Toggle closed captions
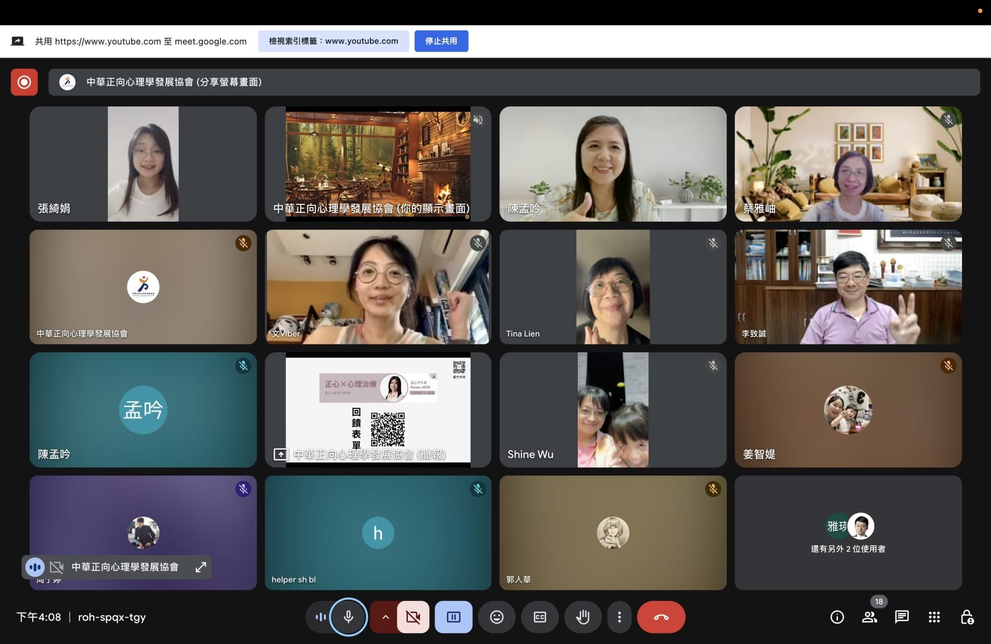This screenshot has height=644, width=991. pos(540,617)
